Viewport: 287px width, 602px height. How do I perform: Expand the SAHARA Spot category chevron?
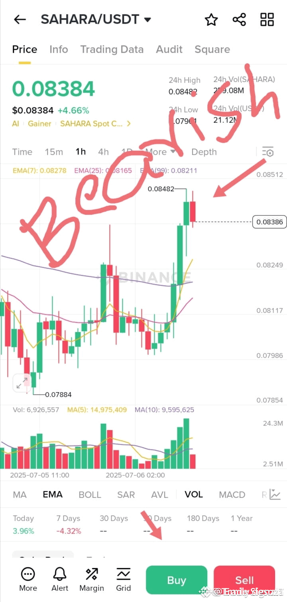point(129,124)
